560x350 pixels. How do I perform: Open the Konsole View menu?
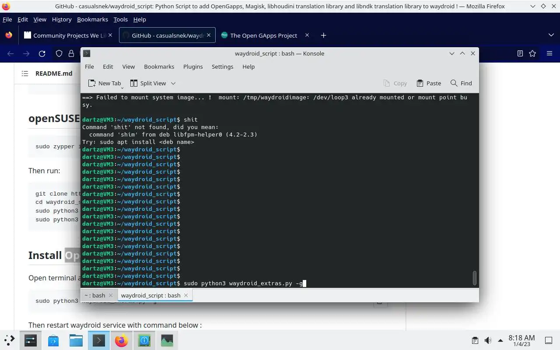pyautogui.click(x=128, y=66)
